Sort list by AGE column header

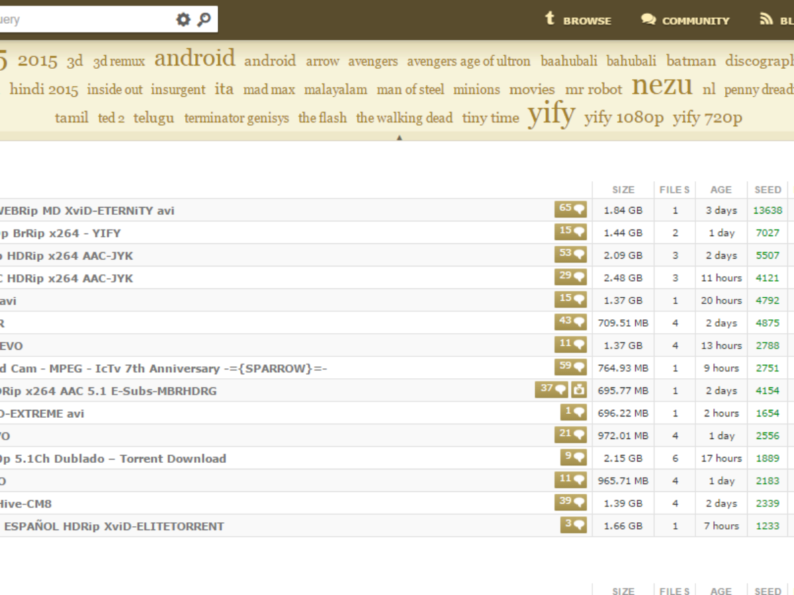721,190
